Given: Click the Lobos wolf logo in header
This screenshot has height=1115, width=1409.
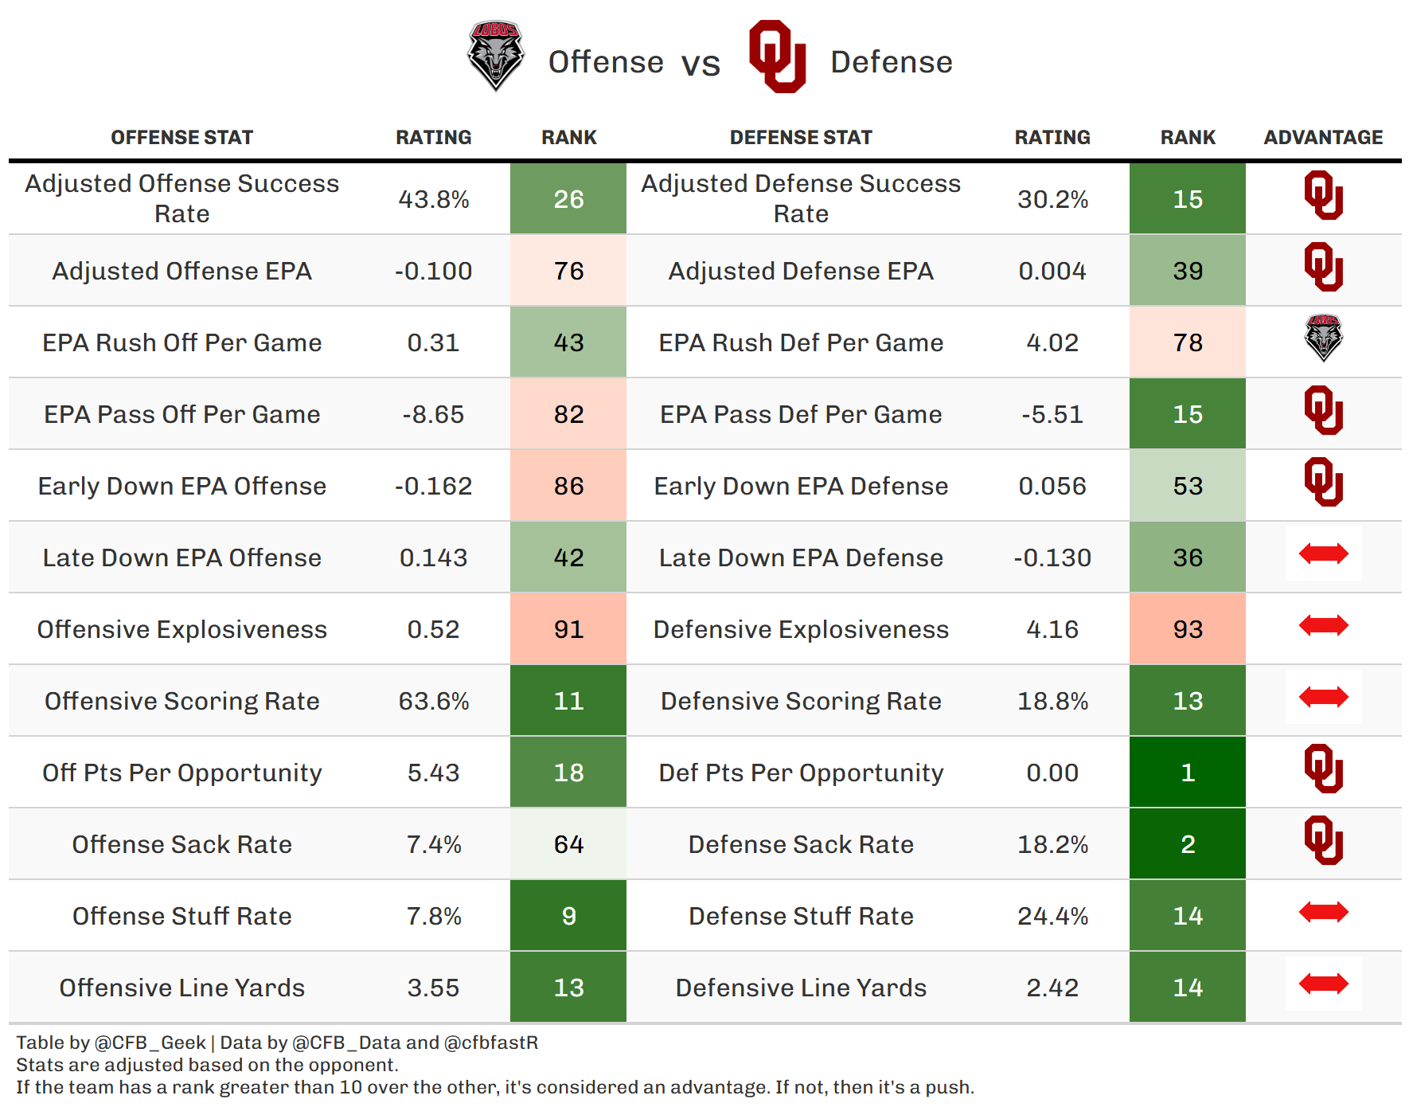Looking at the screenshot, I should (495, 56).
